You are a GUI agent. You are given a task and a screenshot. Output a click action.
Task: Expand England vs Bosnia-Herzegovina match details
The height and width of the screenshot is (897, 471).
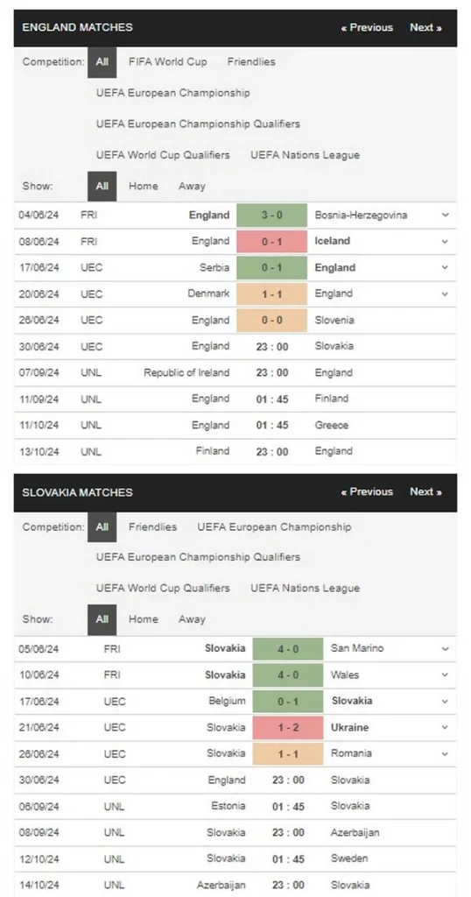(446, 215)
